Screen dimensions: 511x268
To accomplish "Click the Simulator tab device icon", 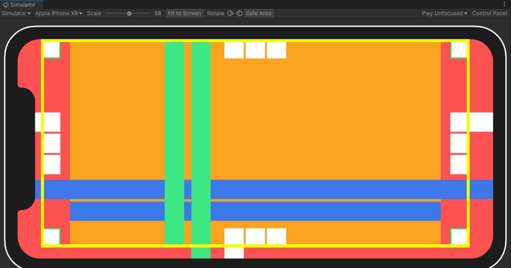I will (6, 5).
